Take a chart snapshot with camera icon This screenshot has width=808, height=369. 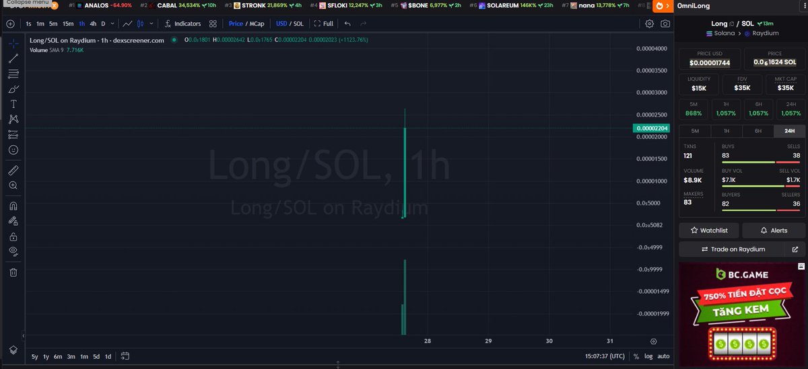[x=665, y=24]
